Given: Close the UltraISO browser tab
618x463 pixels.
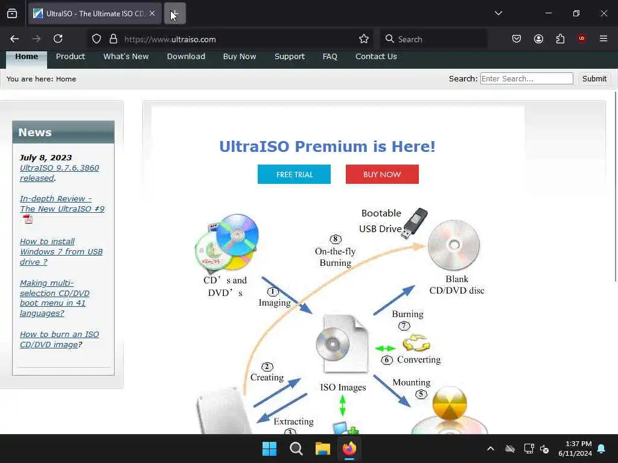Looking at the screenshot, I should pyautogui.click(x=152, y=13).
